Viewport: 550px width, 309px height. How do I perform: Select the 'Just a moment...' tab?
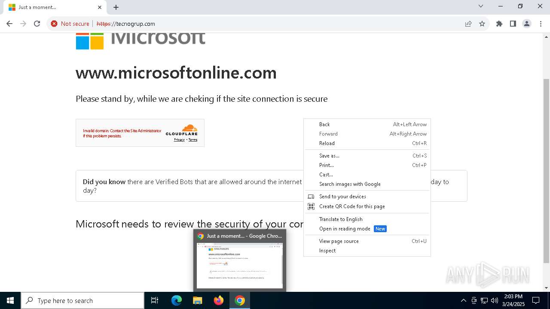point(55,7)
